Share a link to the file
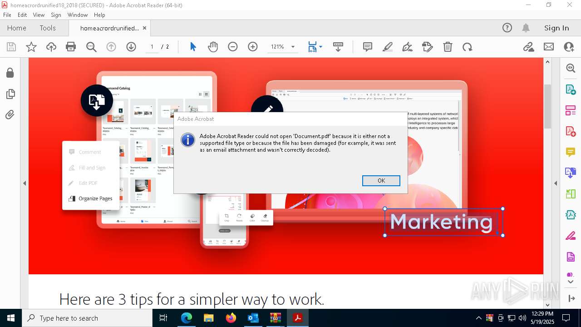This screenshot has width=581, height=327. click(x=528, y=47)
